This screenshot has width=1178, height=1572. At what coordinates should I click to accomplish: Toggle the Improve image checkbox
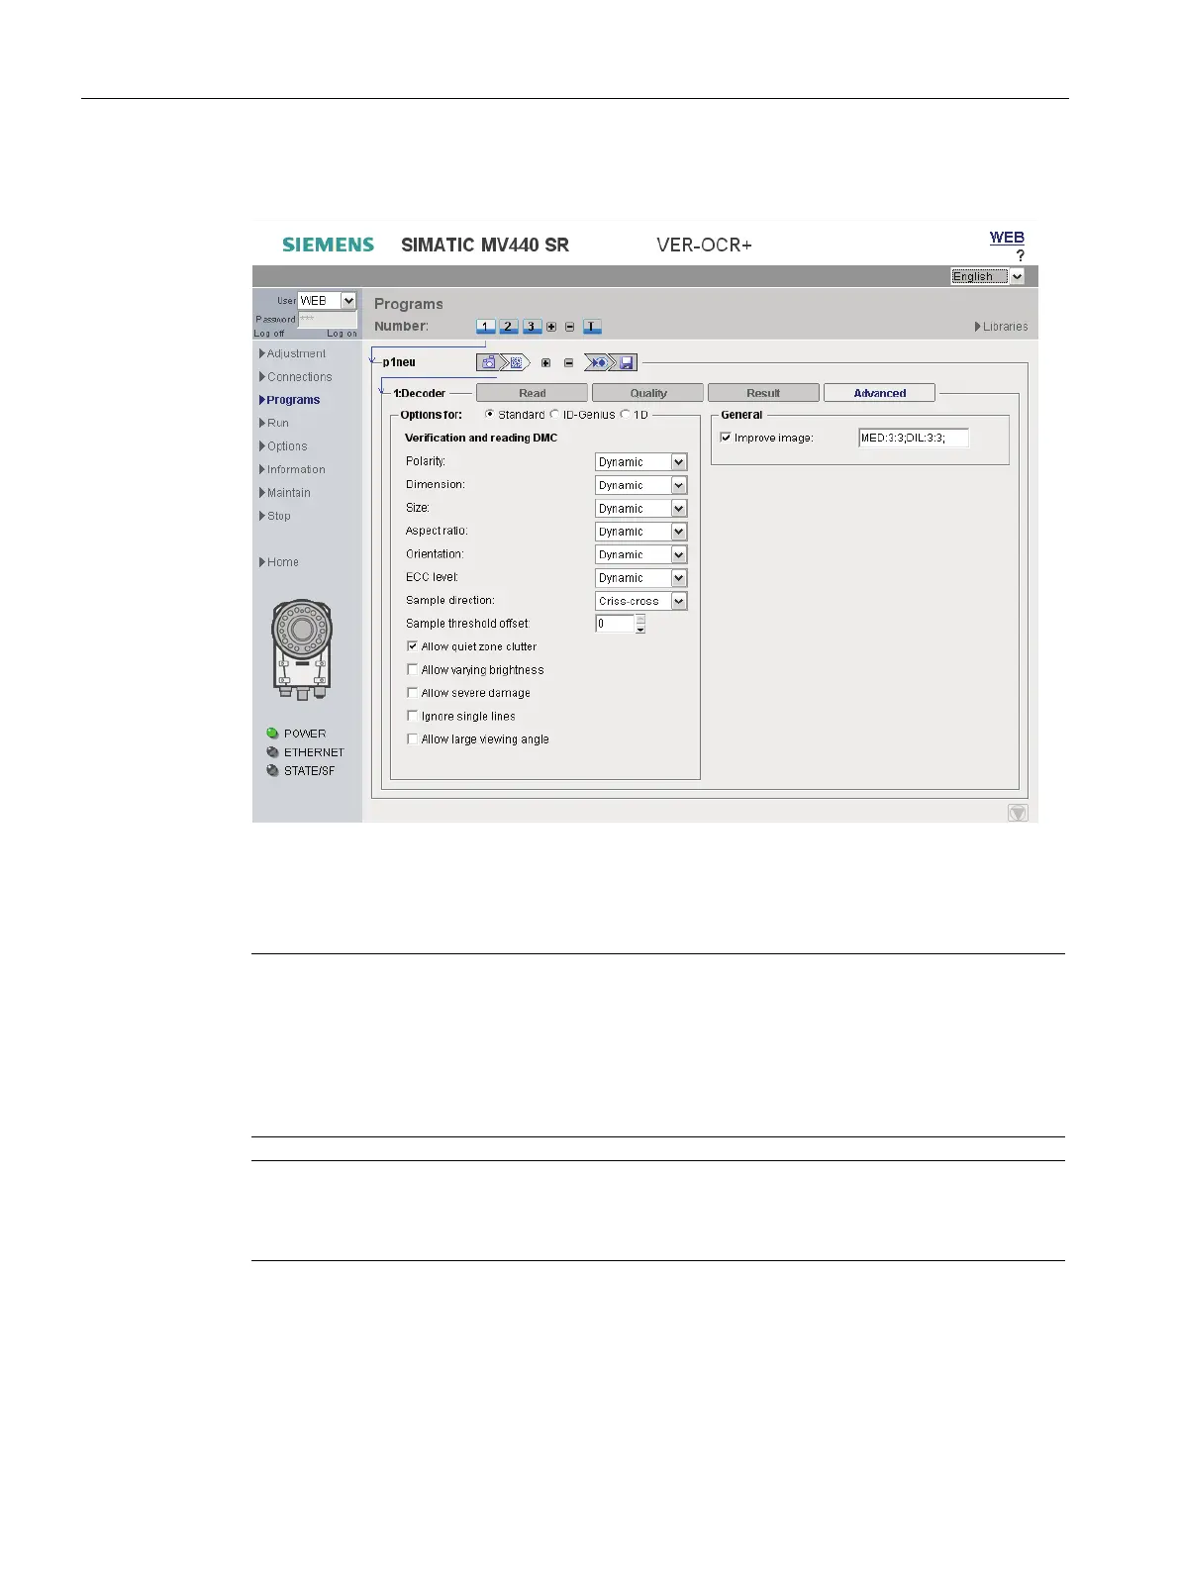click(726, 437)
